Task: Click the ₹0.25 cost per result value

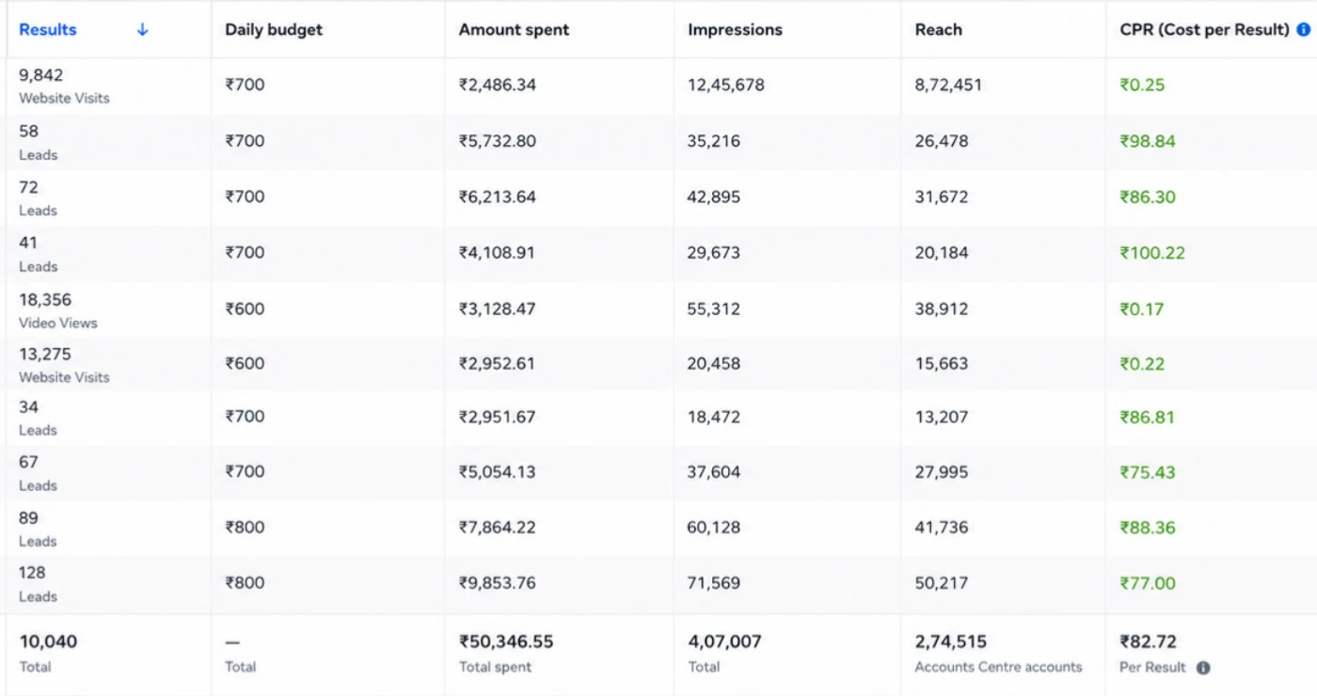Action: point(1142,85)
